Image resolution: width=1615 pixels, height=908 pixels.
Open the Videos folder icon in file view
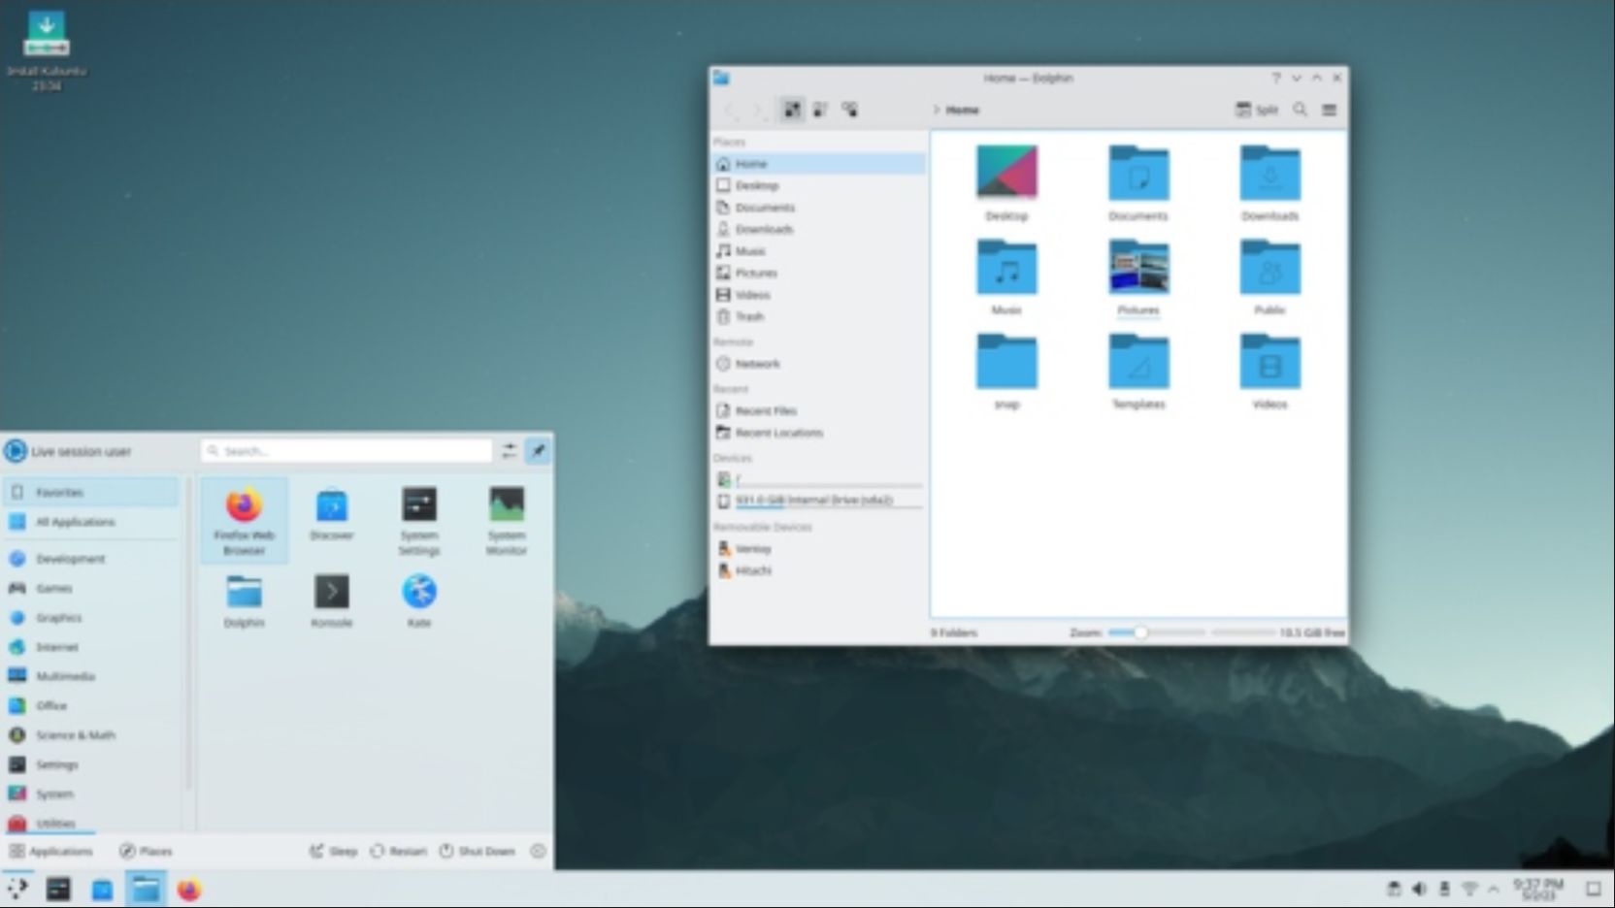(1269, 372)
